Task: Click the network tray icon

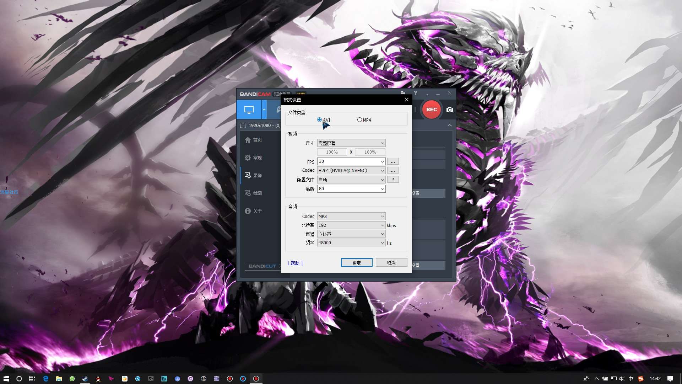Action: point(613,379)
